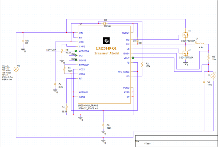
Task: Click the CNFG pin label
Action: click(x=82, y=47)
